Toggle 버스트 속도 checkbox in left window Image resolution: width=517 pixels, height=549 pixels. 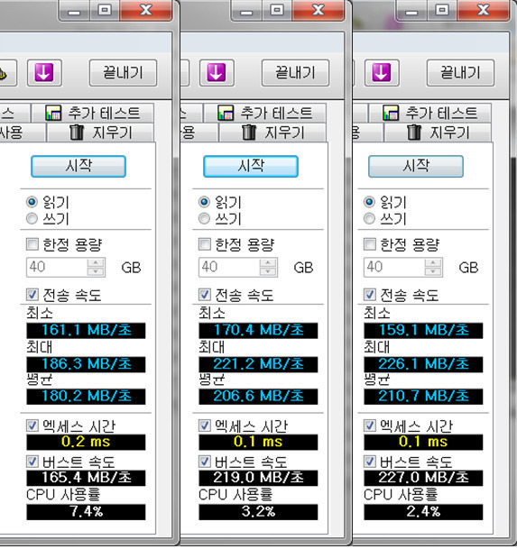click(32, 462)
